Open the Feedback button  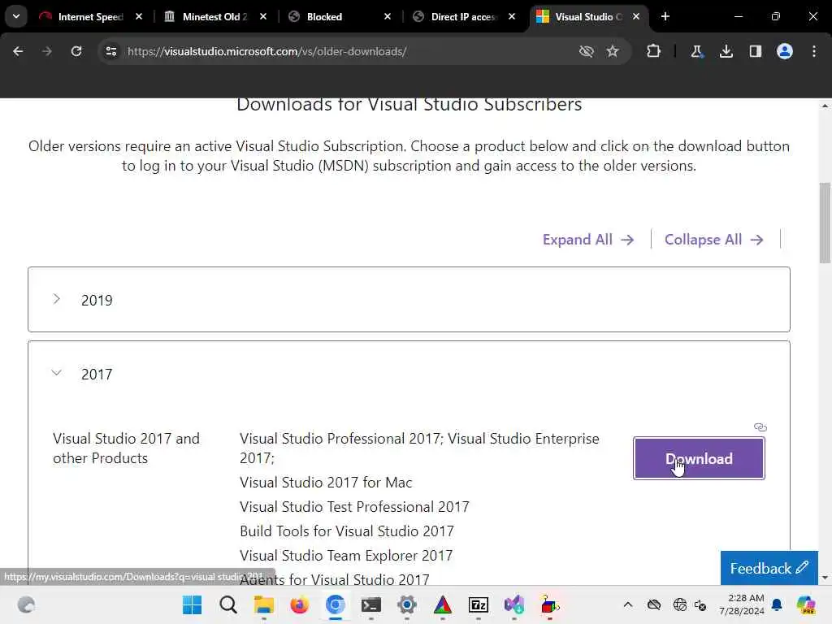click(x=769, y=568)
